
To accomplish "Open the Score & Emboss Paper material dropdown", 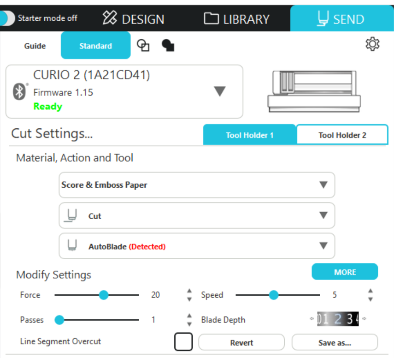I will tap(197, 185).
